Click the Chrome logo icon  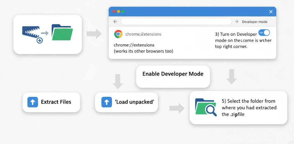[118, 34]
